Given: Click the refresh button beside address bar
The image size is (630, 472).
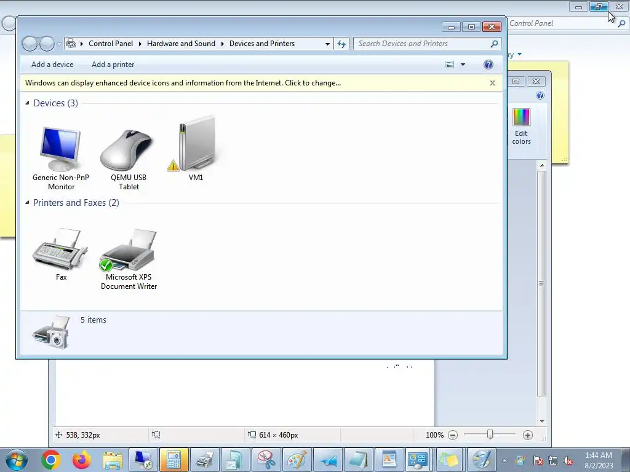Looking at the screenshot, I should click(x=341, y=44).
